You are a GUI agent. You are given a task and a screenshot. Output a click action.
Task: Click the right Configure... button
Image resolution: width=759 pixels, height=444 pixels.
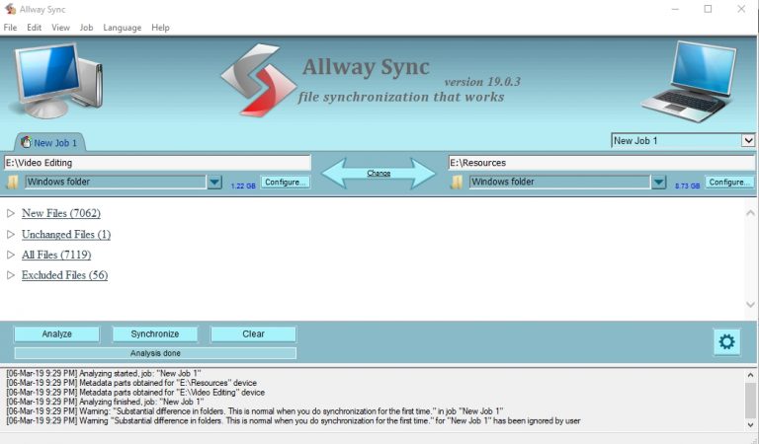tap(729, 183)
